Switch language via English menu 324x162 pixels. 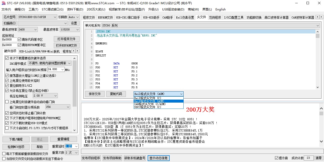(220, 9)
